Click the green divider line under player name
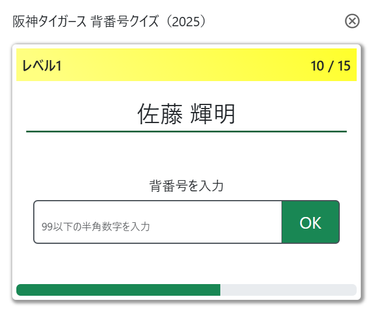Screen dimensions: 373x315 (x=186, y=131)
